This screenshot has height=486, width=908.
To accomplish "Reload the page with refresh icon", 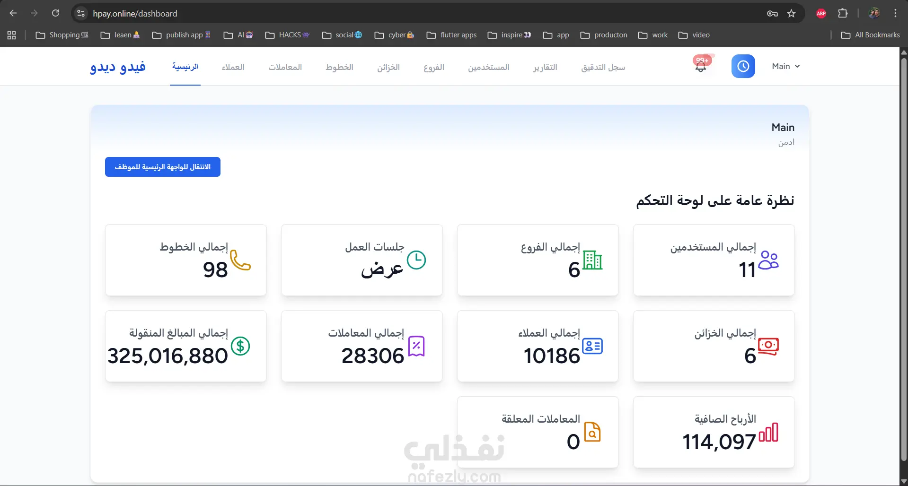I will pos(55,13).
